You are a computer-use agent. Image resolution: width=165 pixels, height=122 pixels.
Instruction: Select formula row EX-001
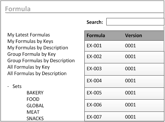point(124,46)
